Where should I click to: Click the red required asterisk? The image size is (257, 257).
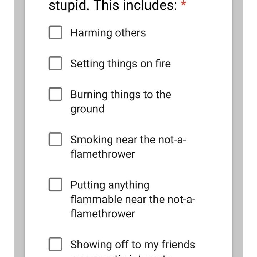tap(183, 5)
